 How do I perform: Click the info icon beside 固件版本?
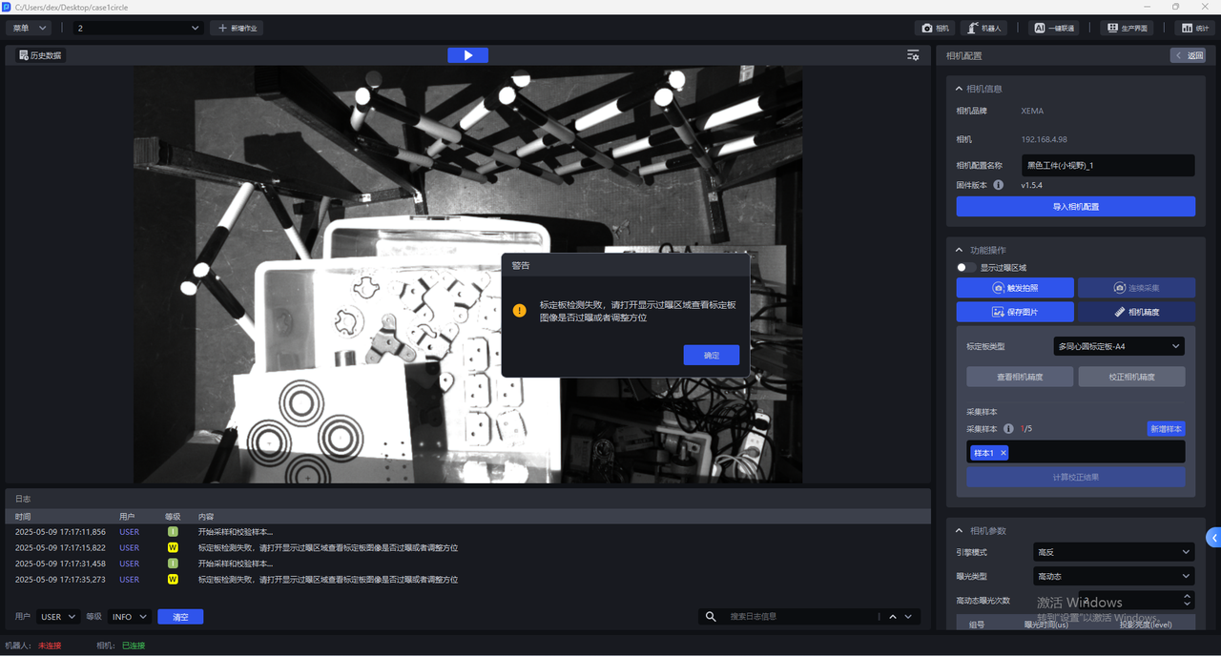pos(999,185)
